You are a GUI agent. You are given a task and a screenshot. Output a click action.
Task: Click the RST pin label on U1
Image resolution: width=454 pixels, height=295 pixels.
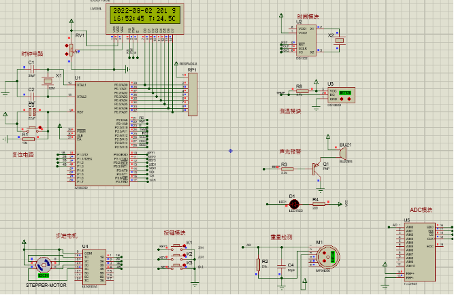coord(80,112)
